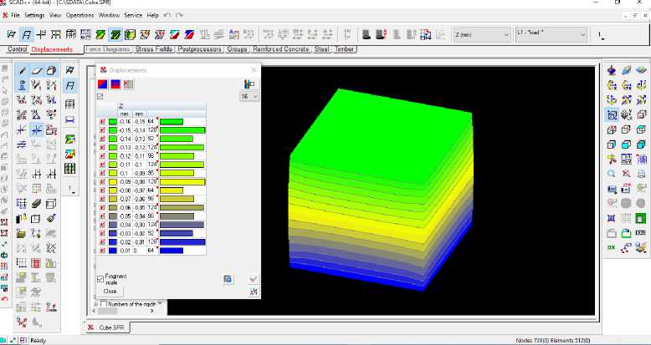Click the pencil tool in the left filter panel
Image resolution: width=651 pixels, height=345 pixels.
(22, 71)
